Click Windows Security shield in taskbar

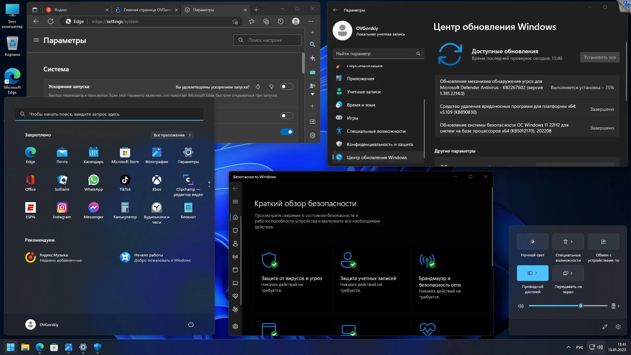click(x=98, y=347)
